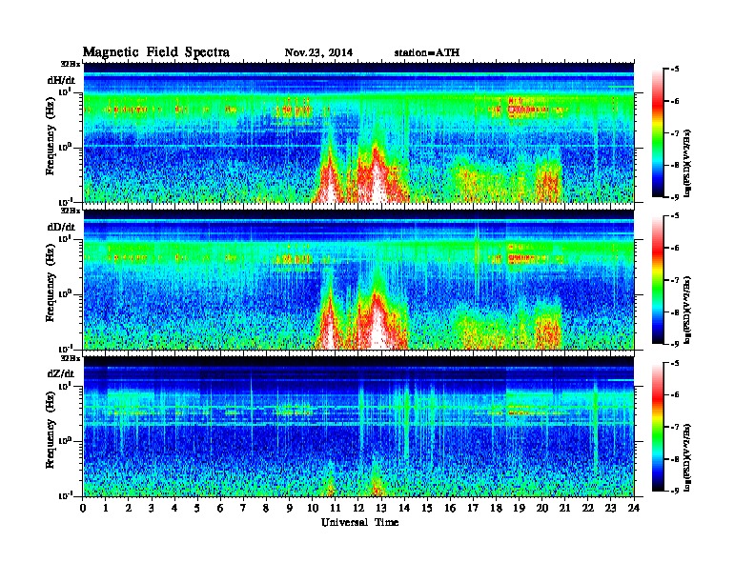Click the "-7" tick on the dZ/dt color scale

[x=674, y=427]
